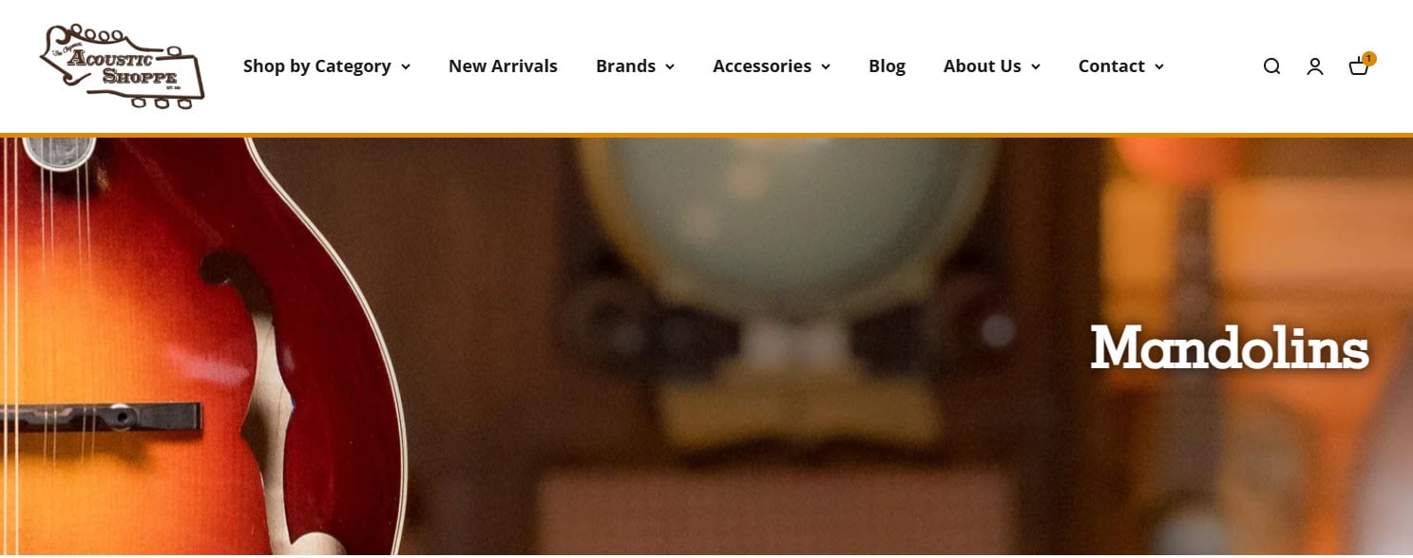Expand the Accessories dropdown arrow
Viewport: 1413px width, 558px height.
pos(826,66)
